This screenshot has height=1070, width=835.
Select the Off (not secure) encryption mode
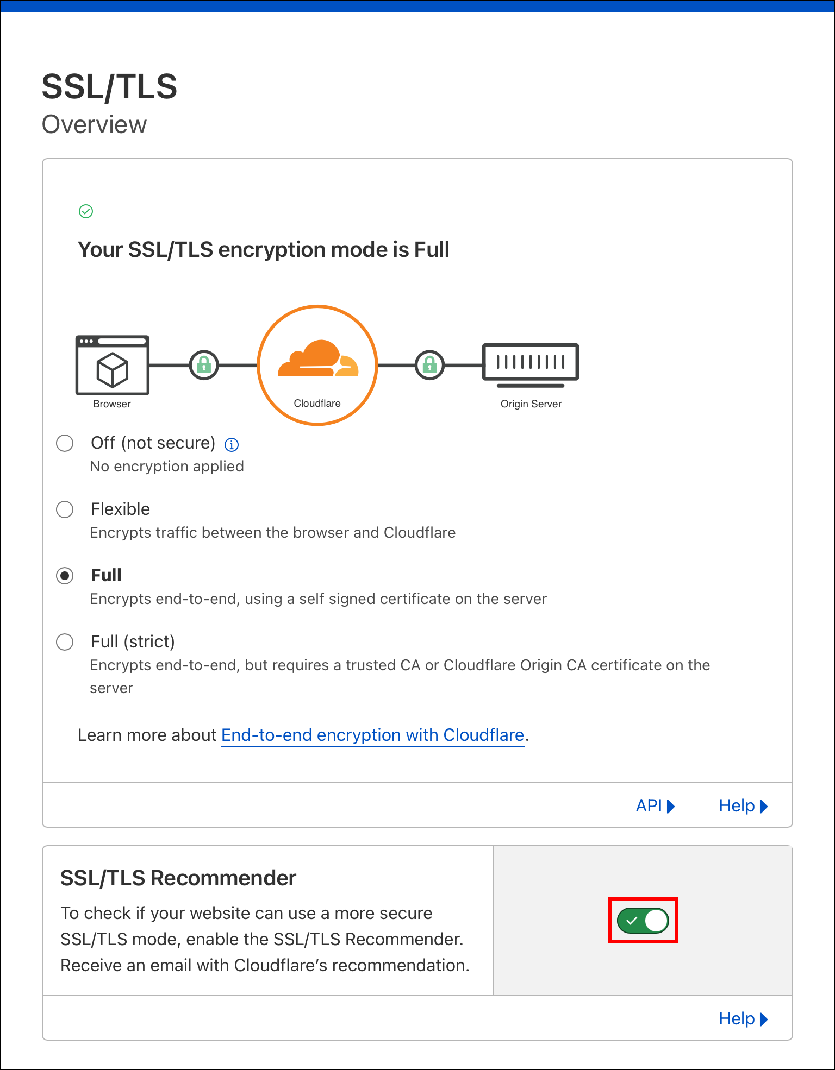(x=65, y=443)
